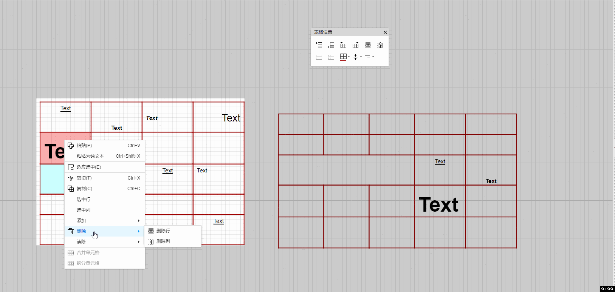Click large right-aligned "Text" in left table's top row
615x292 pixels.
(231, 118)
